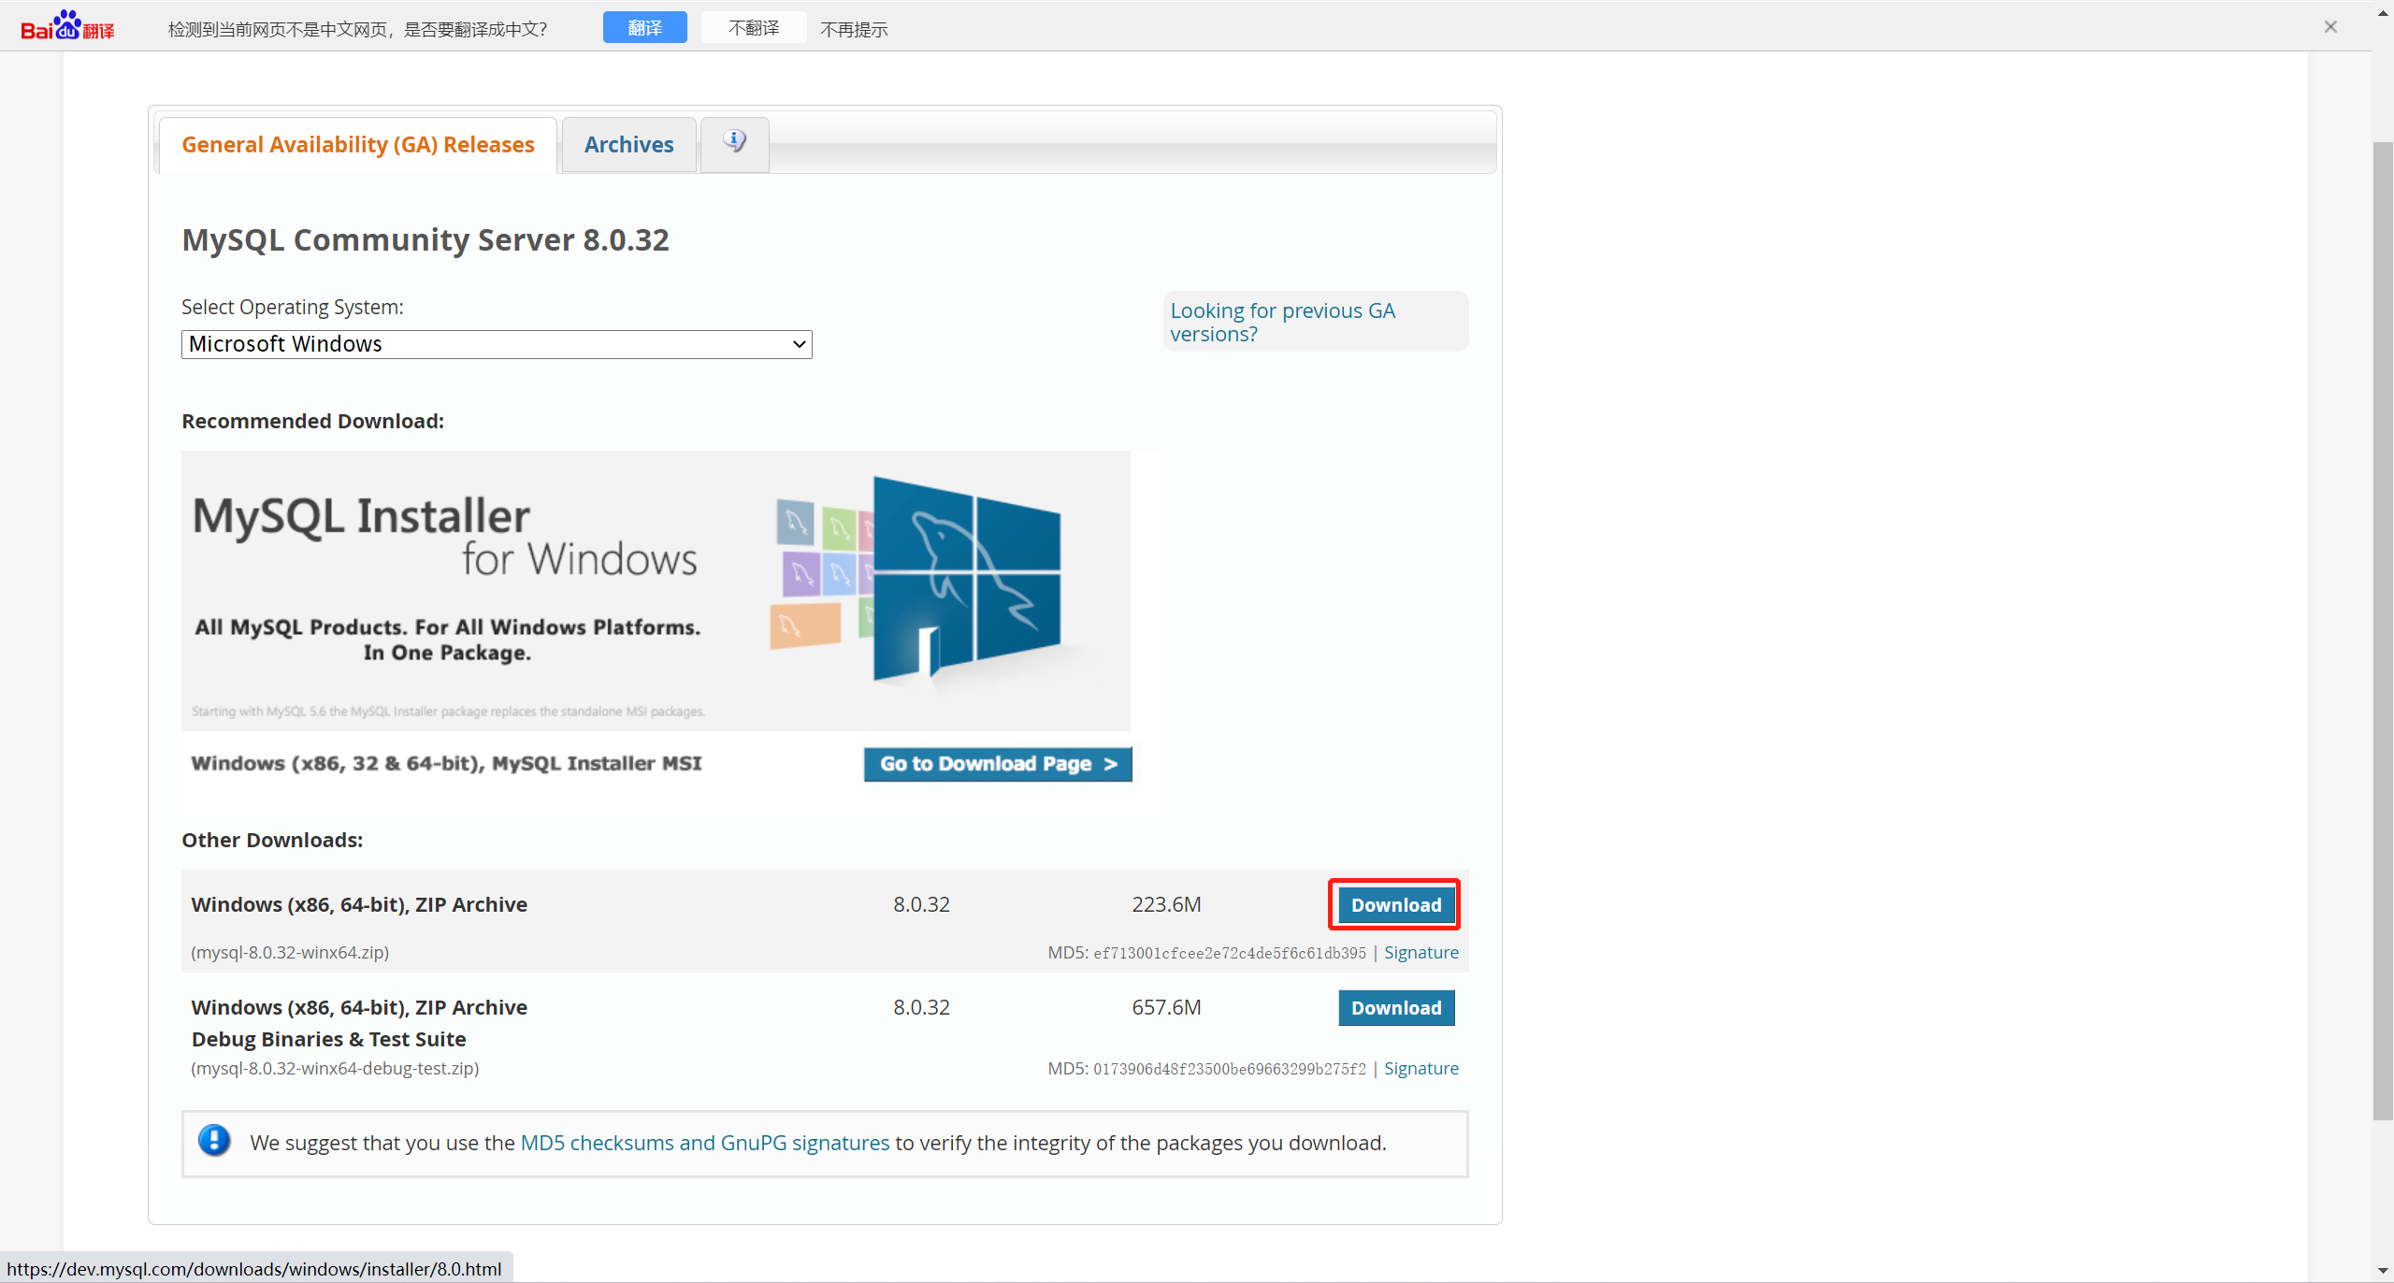Click the Baidu Translate logo
The width and height of the screenshot is (2394, 1283).
point(67,27)
